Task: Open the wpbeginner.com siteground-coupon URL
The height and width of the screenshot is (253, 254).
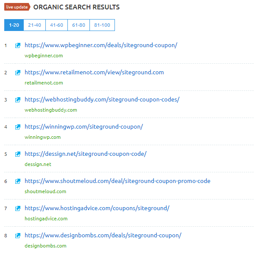Action: 101,45
